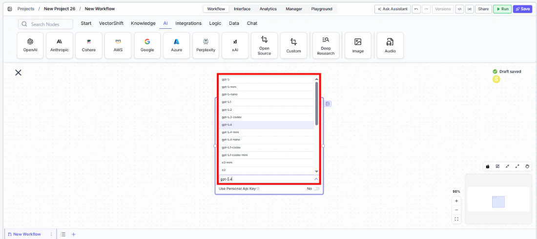The image size is (537, 239).
Task: Toggle the canvas lock icon
Action: click(488, 166)
